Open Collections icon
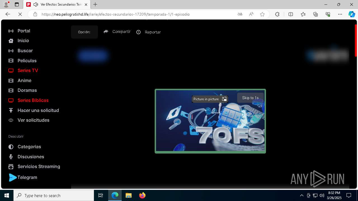The image size is (358, 201). 315,14
